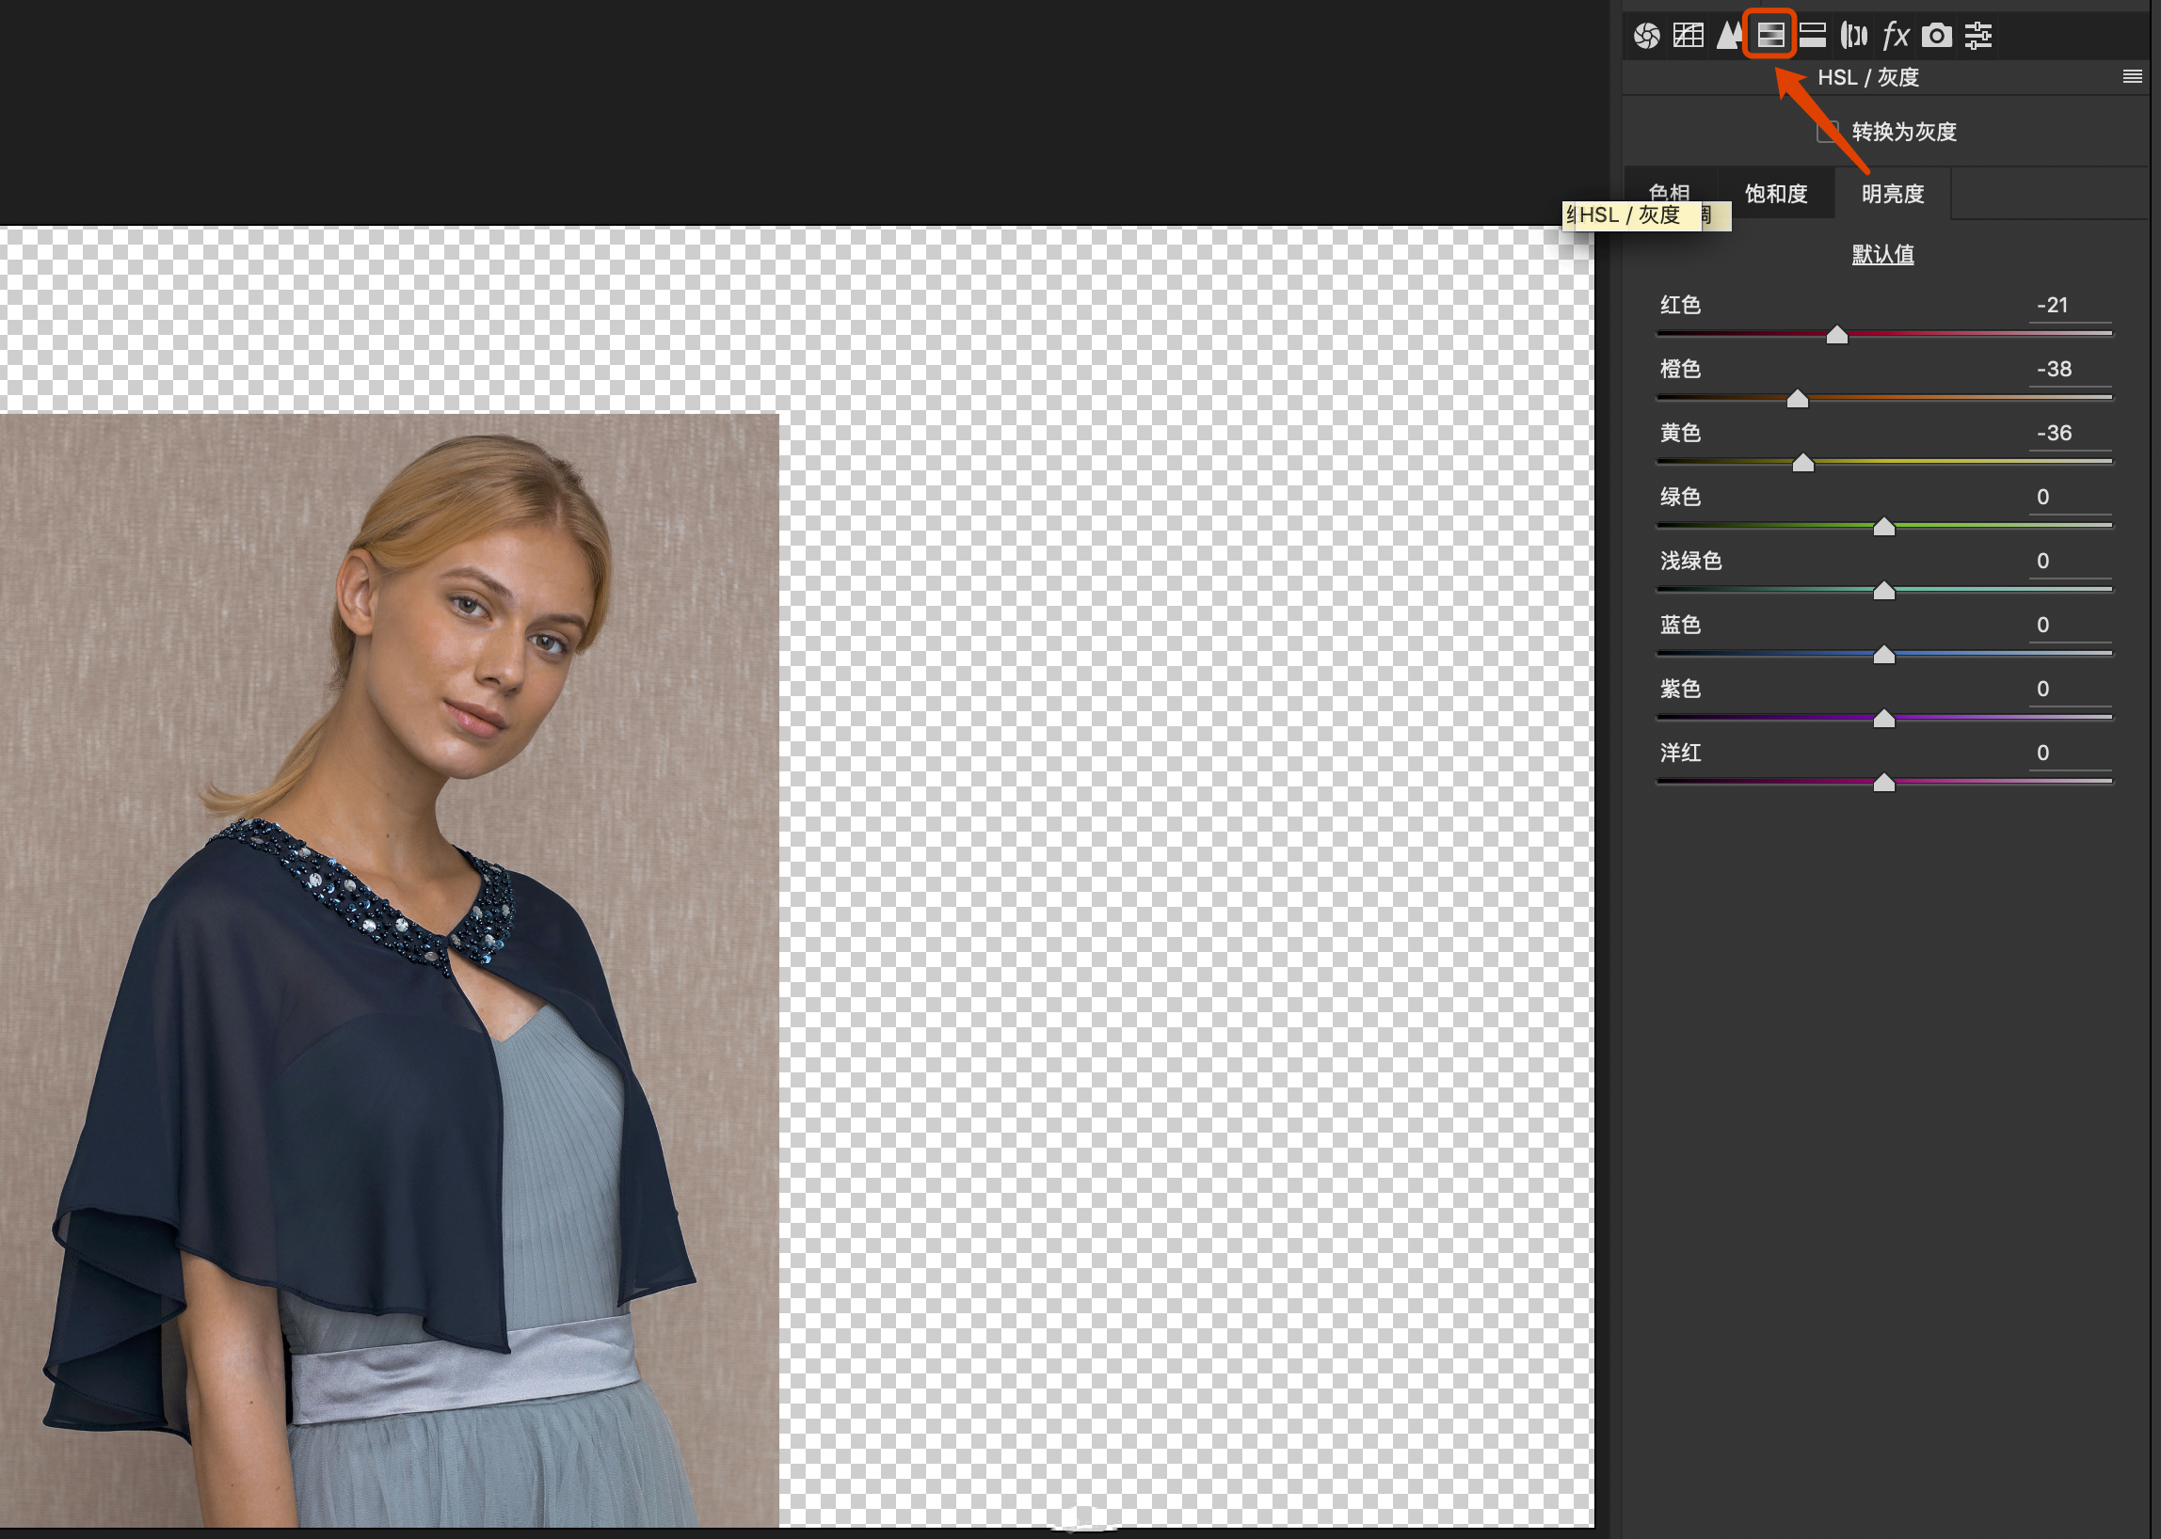Click the 蓝色 value field
2161x1539 pixels.
point(2070,626)
